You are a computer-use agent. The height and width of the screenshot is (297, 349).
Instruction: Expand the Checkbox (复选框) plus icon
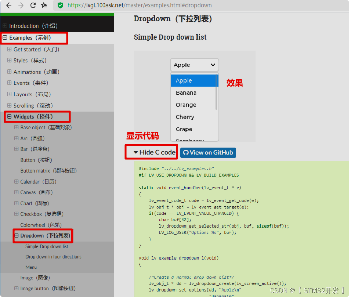[16, 214]
